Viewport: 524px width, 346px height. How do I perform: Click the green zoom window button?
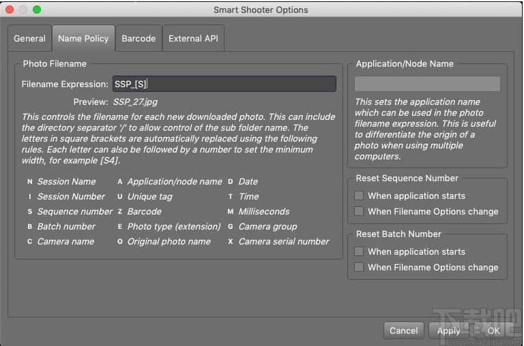pos(37,10)
